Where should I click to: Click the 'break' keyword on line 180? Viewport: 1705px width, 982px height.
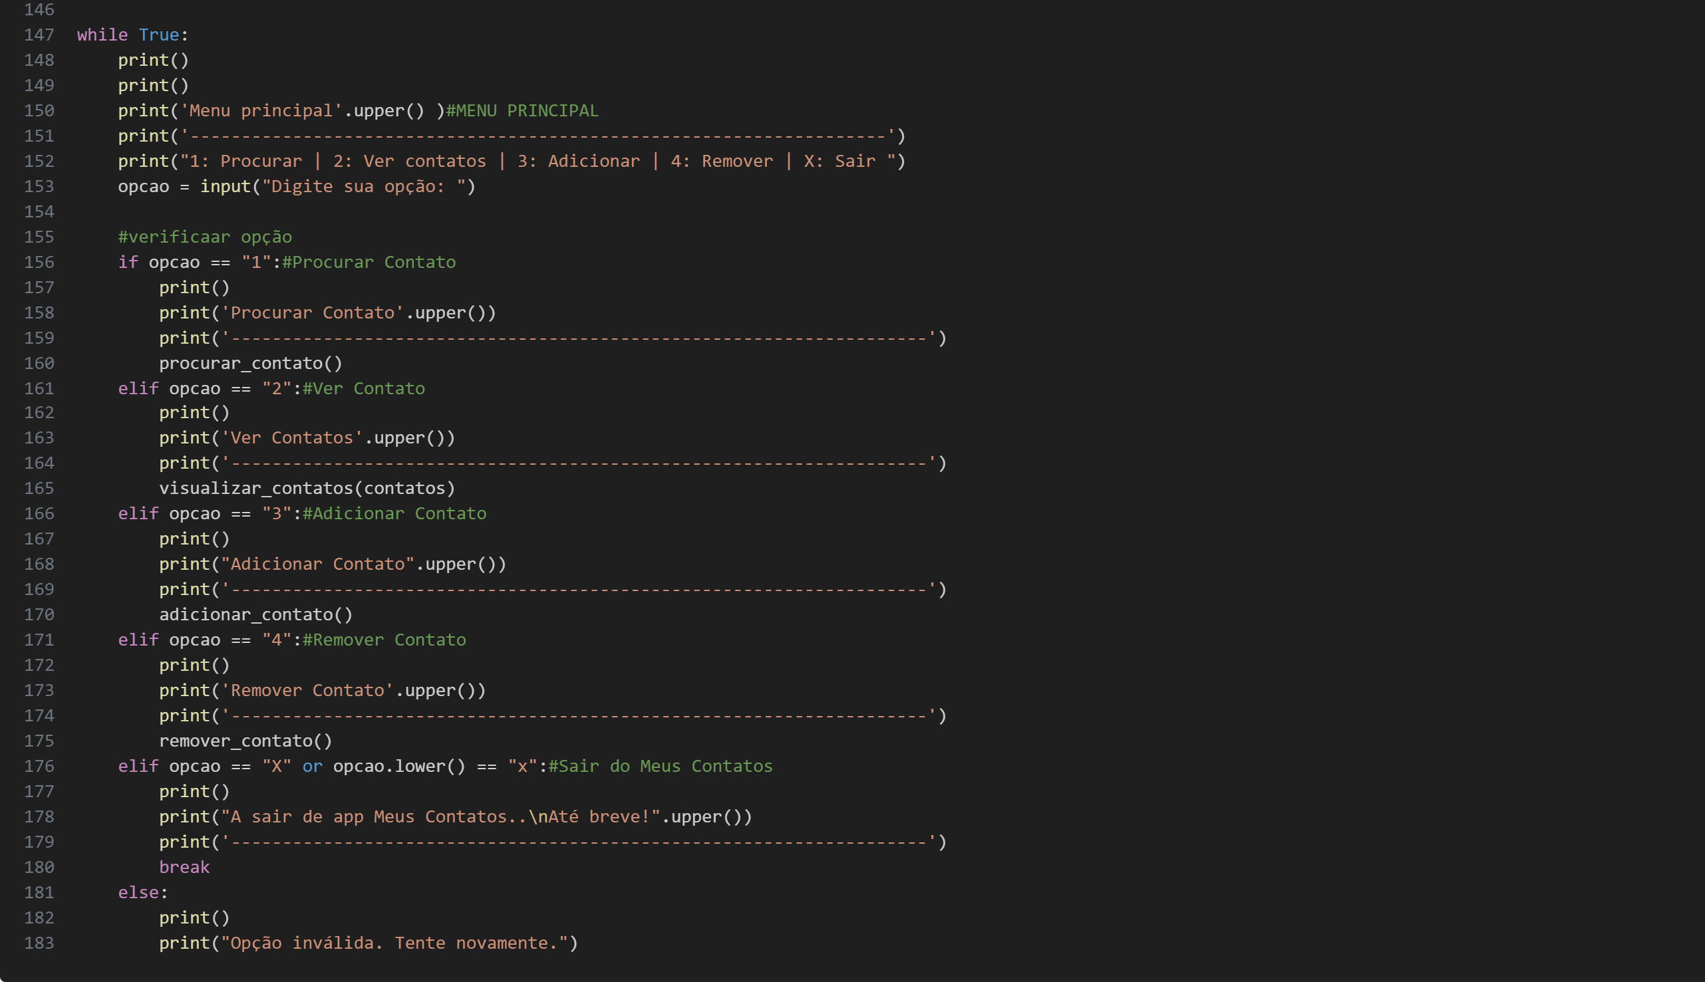(x=184, y=868)
